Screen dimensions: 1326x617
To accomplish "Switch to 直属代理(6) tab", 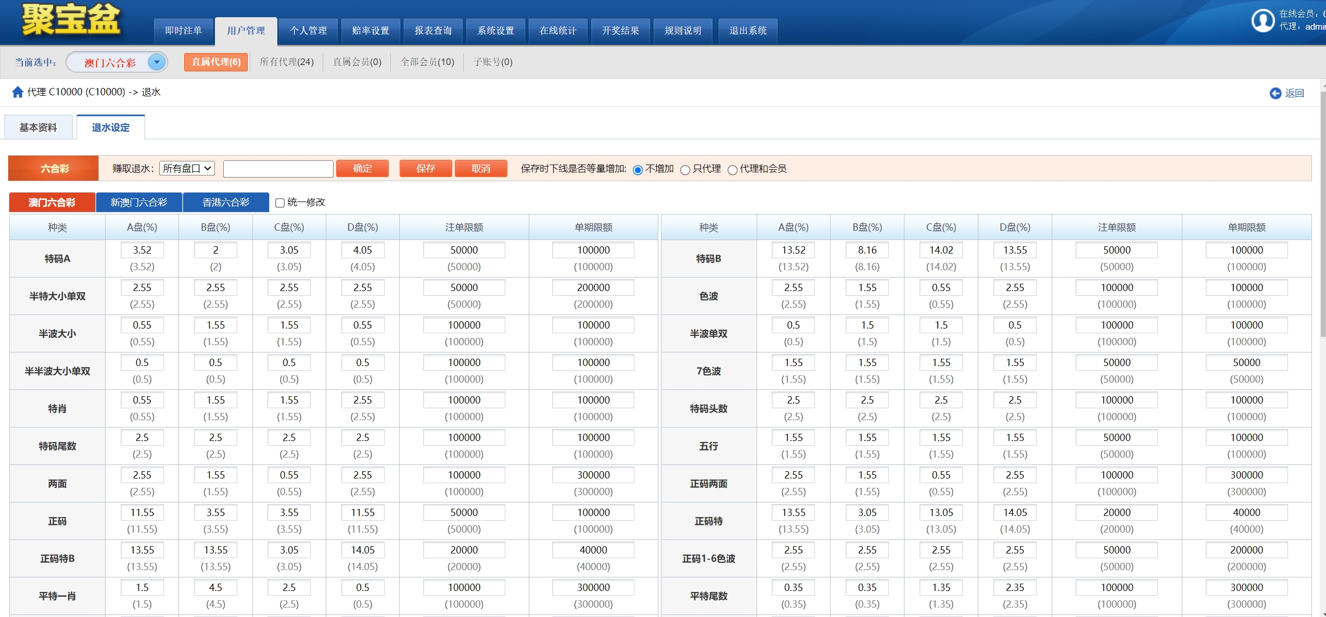I will coord(216,62).
